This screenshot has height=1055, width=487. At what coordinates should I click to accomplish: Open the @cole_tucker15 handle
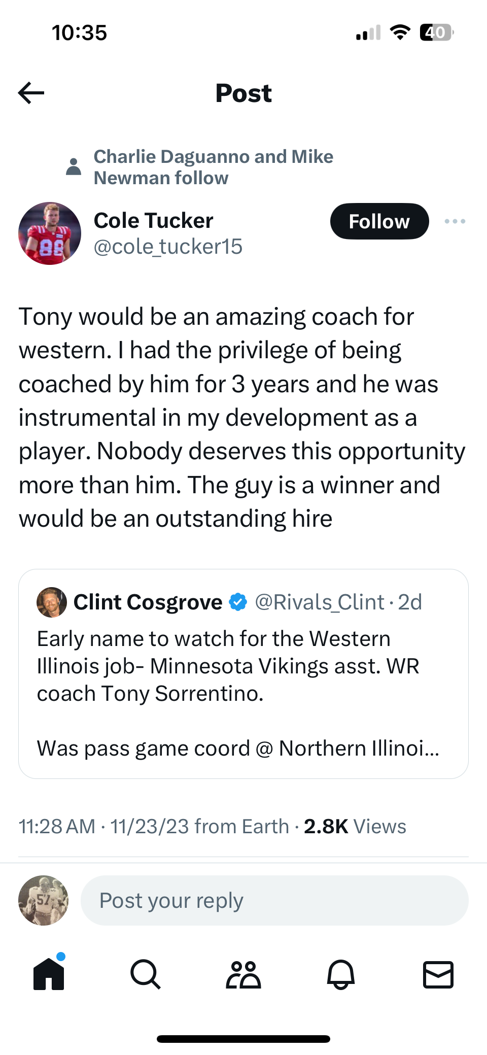pos(168,247)
